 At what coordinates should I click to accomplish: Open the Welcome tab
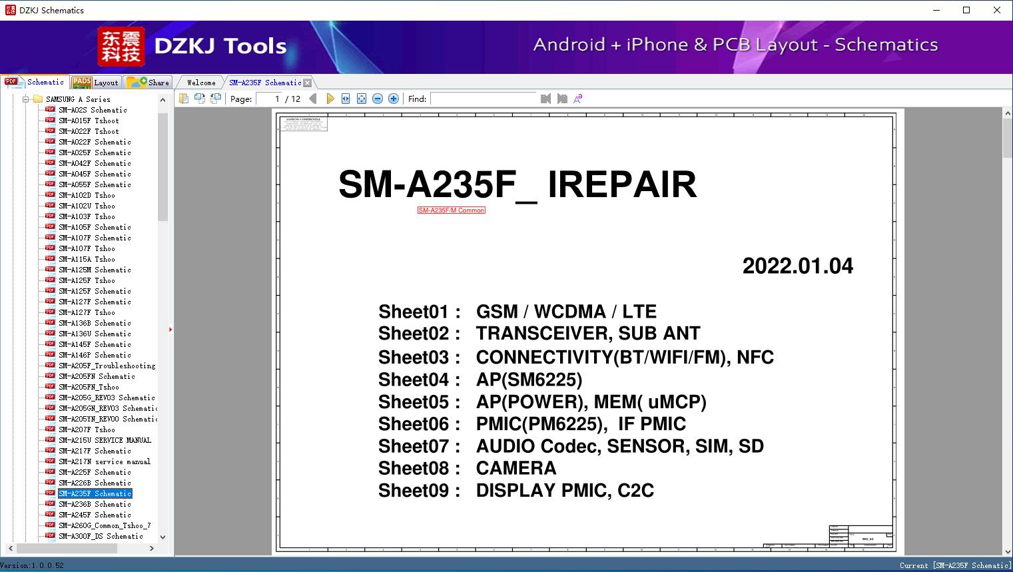tap(200, 82)
